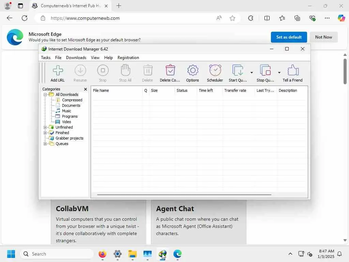Expand the Finished category node
The image size is (349, 262).
[x=45, y=133]
